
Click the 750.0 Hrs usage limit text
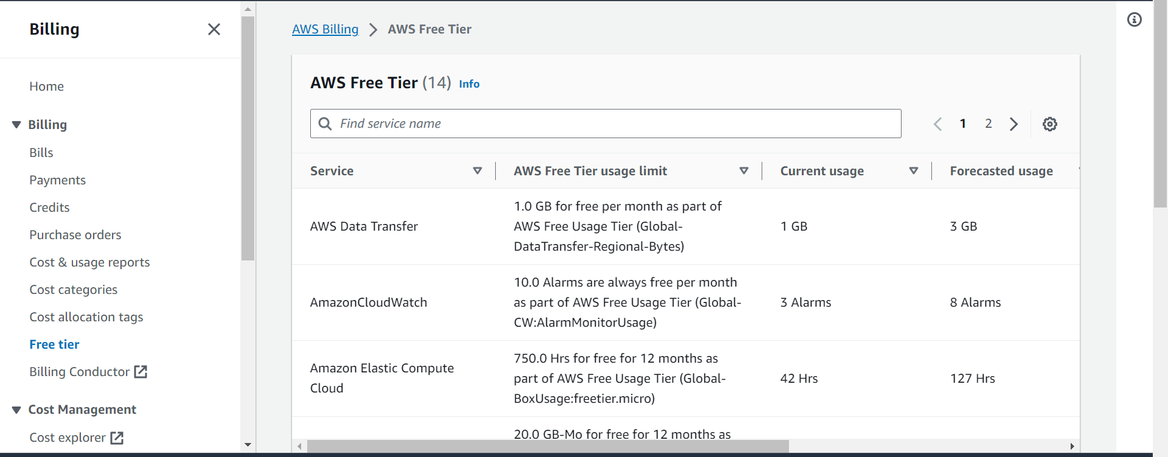click(x=620, y=379)
